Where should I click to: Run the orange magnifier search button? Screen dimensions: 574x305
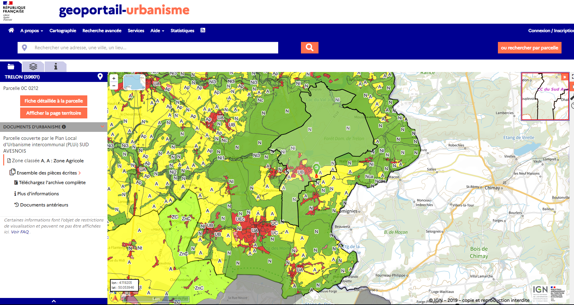pyautogui.click(x=310, y=48)
